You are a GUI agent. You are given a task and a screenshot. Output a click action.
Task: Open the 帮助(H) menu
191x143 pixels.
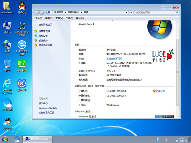pos(80,18)
